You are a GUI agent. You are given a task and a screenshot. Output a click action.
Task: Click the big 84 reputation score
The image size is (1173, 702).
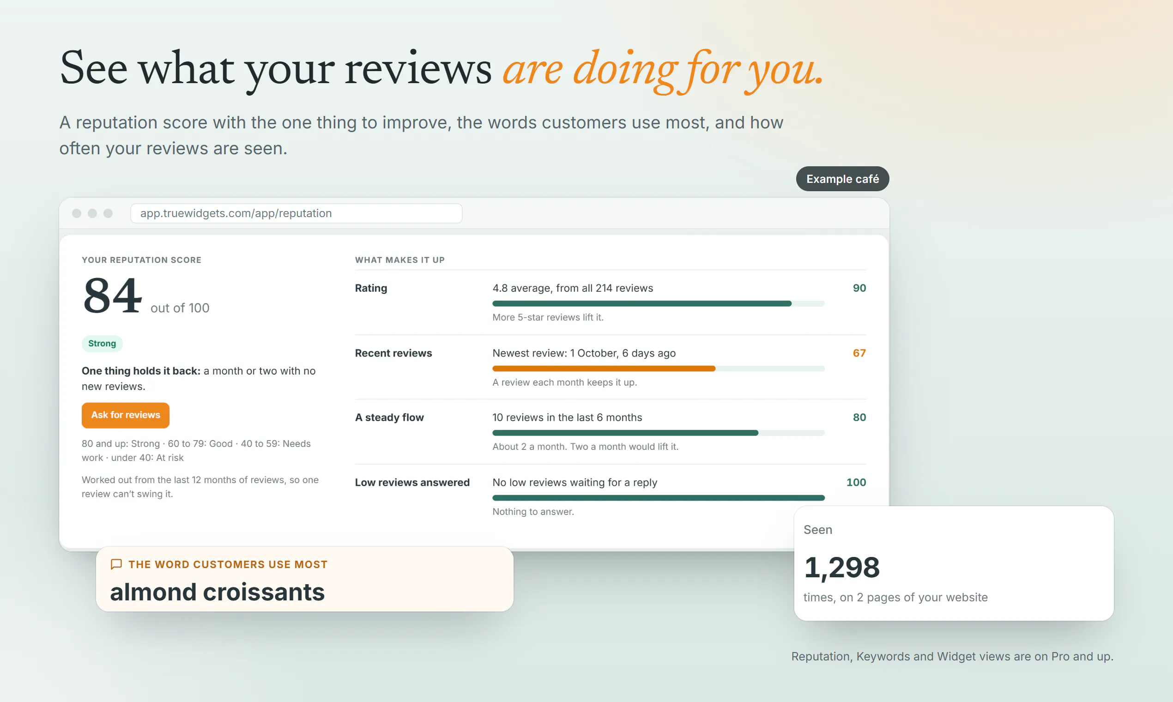click(x=113, y=295)
